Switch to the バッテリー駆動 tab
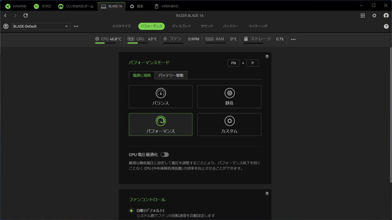This screenshot has width=392, height=220. (171, 75)
